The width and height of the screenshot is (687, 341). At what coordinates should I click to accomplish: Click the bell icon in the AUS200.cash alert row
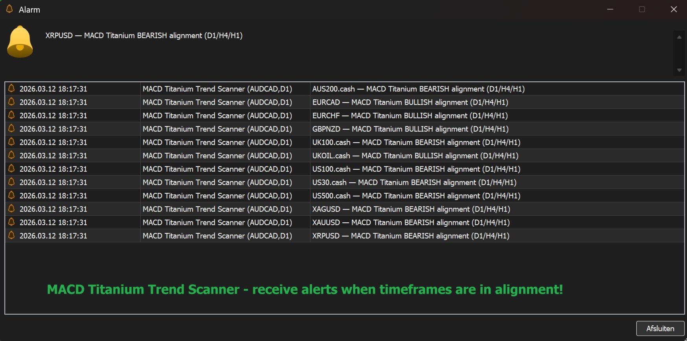coord(11,88)
